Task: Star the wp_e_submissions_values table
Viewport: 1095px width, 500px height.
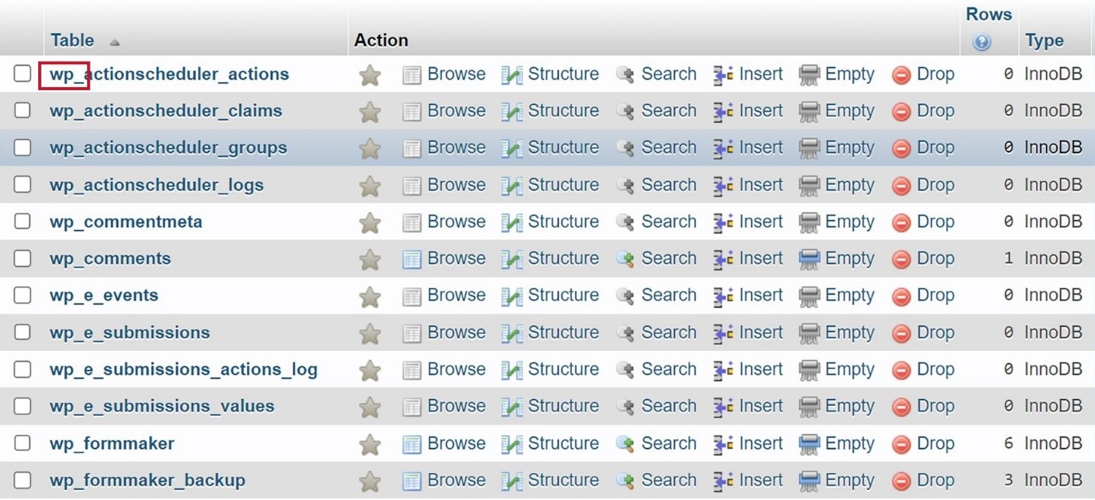Action: point(370,407)
